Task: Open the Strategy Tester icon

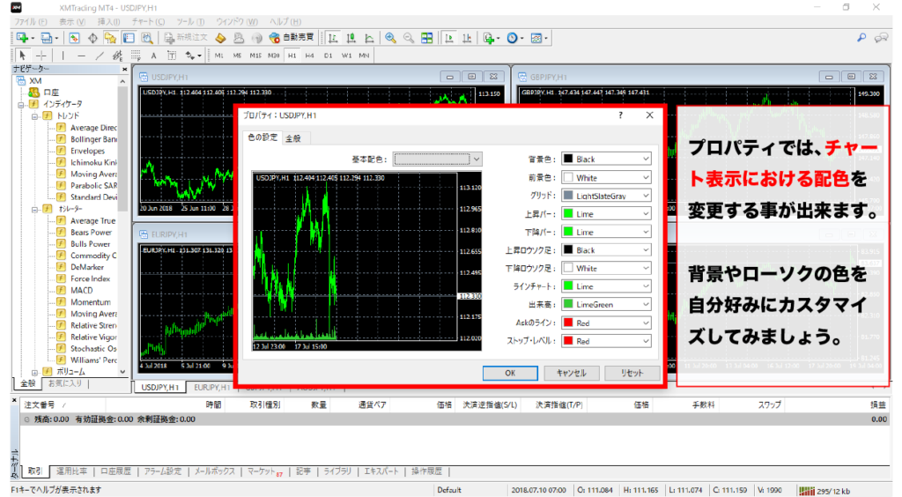Action: click(x=147, y=38)
